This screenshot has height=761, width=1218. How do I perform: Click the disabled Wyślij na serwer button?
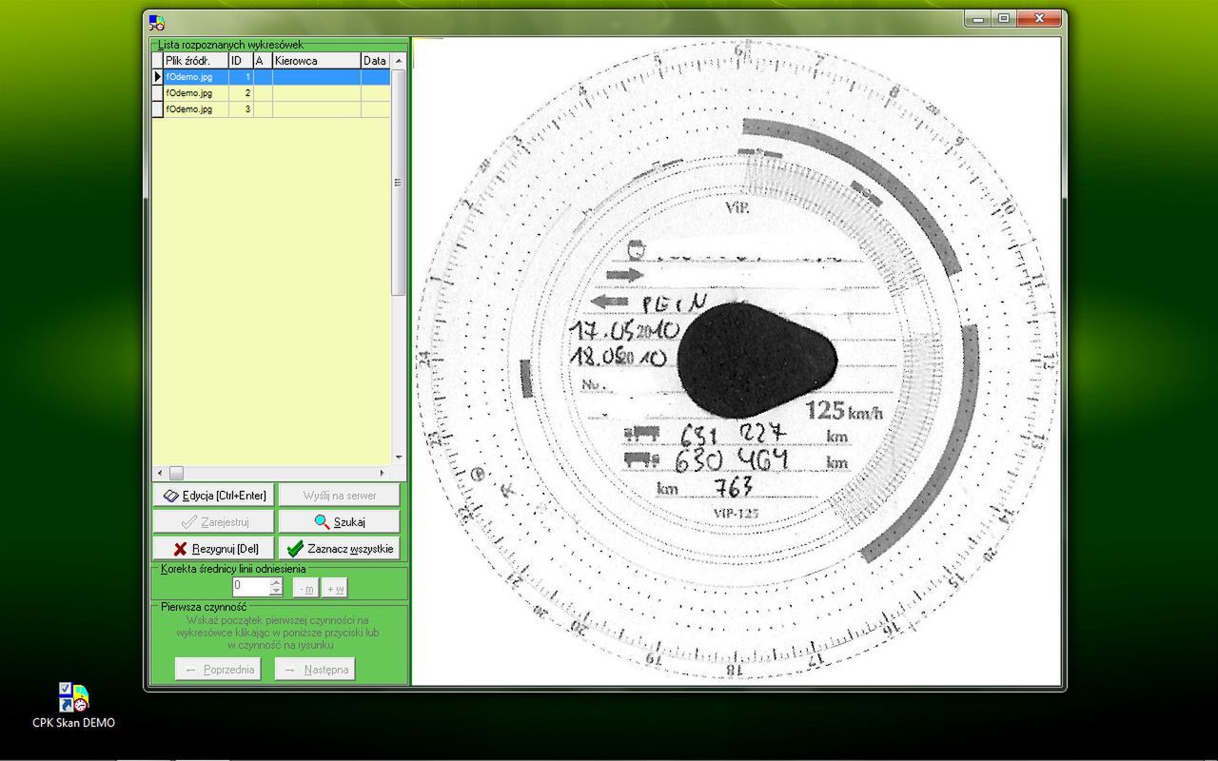[339, 496]
